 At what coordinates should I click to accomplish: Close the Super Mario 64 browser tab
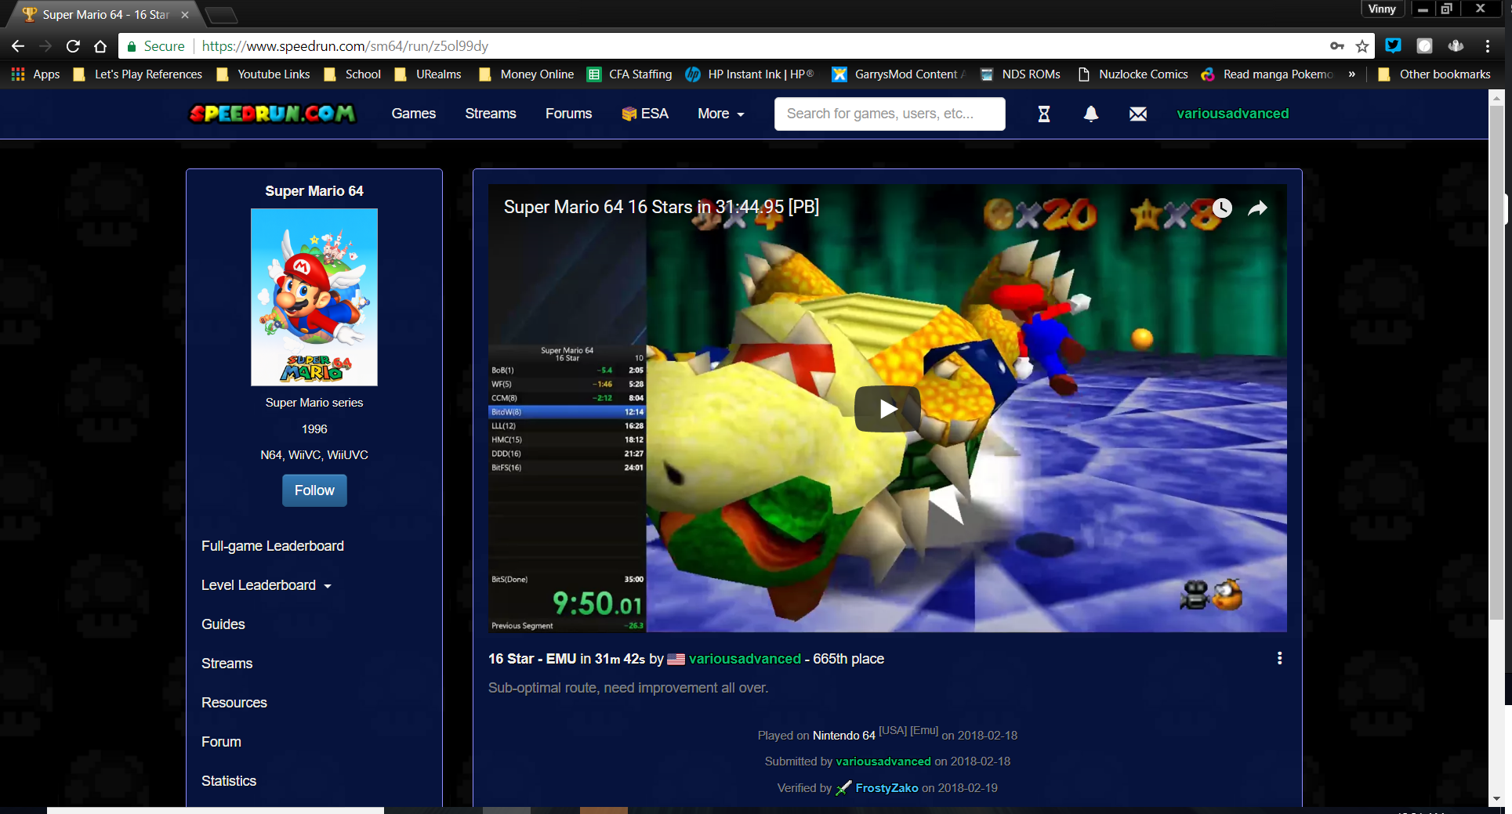click(x=185, y=14)
